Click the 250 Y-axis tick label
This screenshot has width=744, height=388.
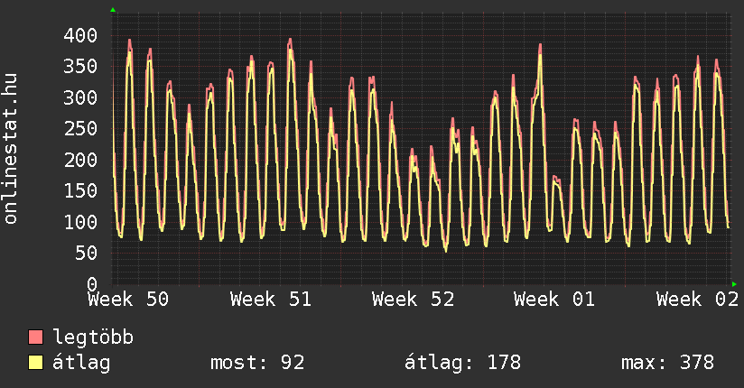(80, 128)
